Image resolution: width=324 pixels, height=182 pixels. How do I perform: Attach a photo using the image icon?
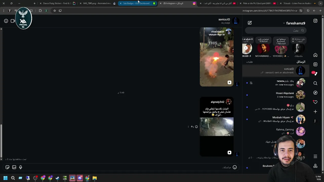coord(14,167)
